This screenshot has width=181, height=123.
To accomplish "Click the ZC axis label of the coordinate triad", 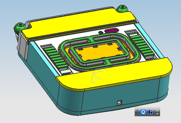I will pyautogui.click(x=94, y=83).
